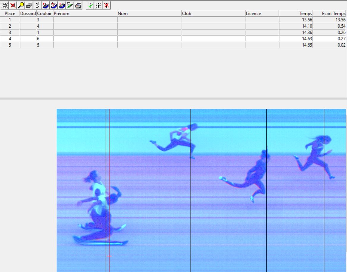Click overlapping runners in photo-finish image
The width and height of the screenshot is (347, 272).
point(101,208)
